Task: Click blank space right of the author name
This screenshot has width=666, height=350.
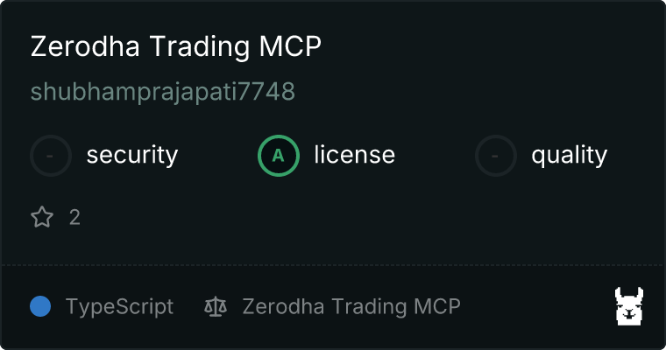Action: point(467,92)
